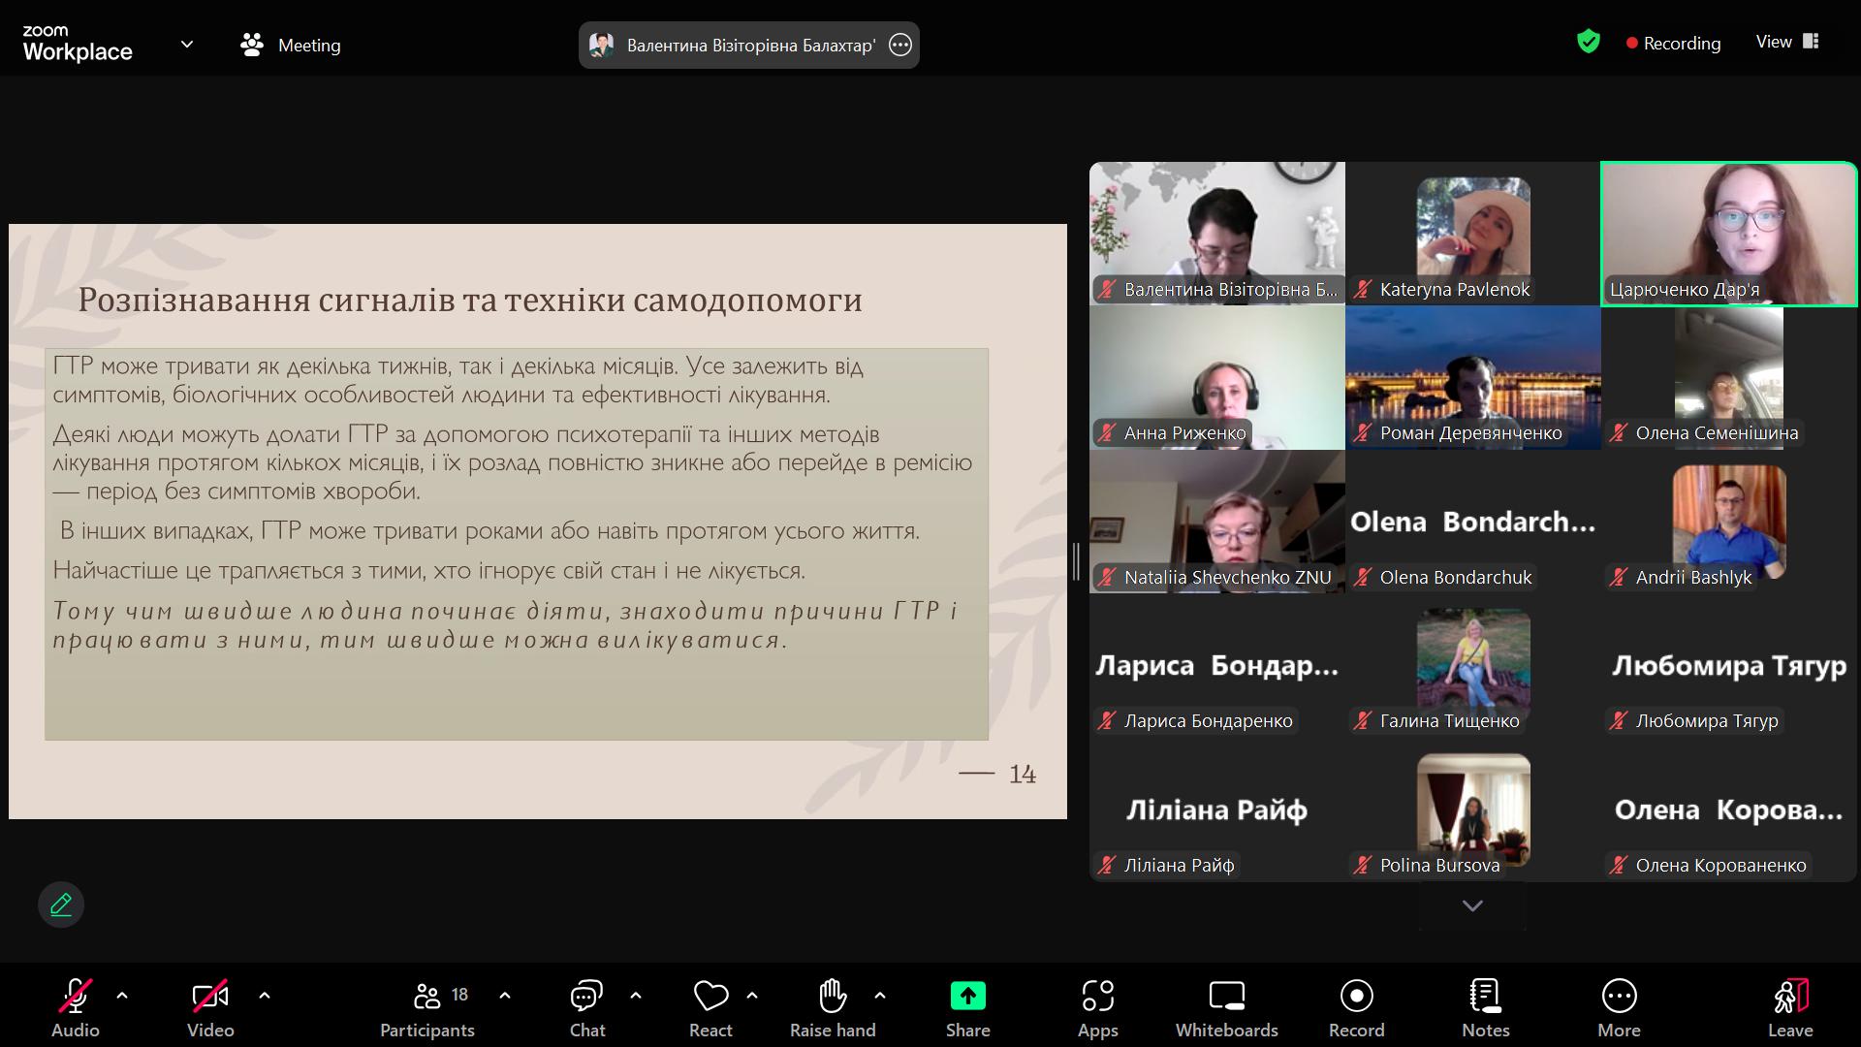Image resolution: width=1861 pixels, height=1047 pixels.
Task: Show more participants with the down chevron
Action: pos(1472,905)
